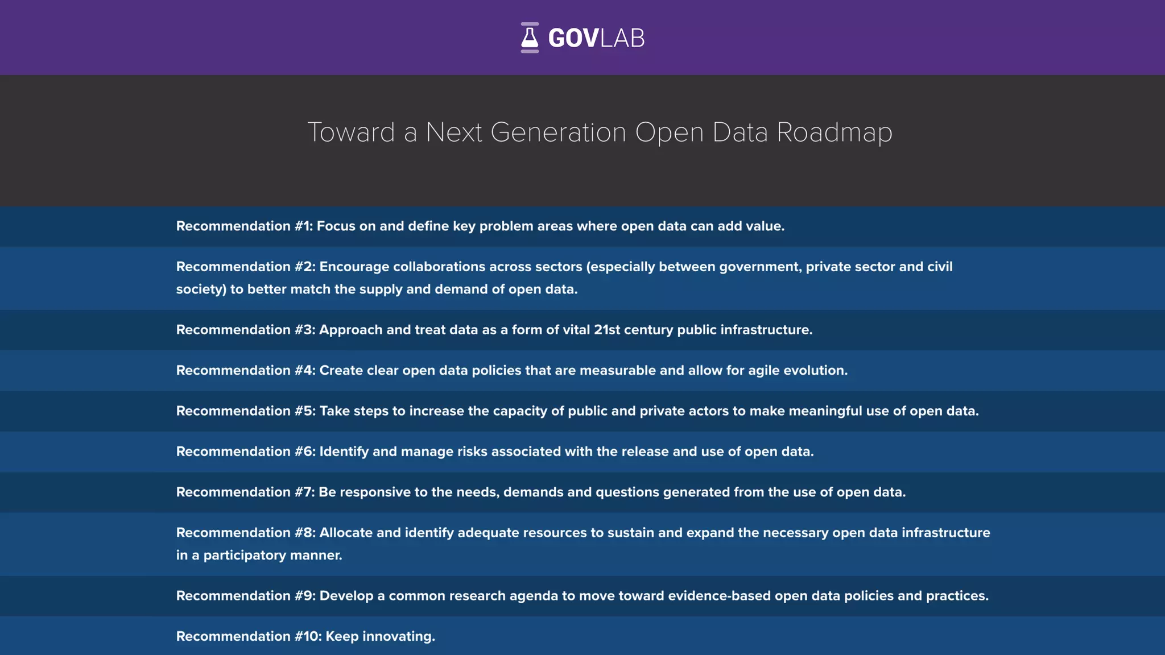Open Recommendation #4 about clear data policies

pos(511,371)
